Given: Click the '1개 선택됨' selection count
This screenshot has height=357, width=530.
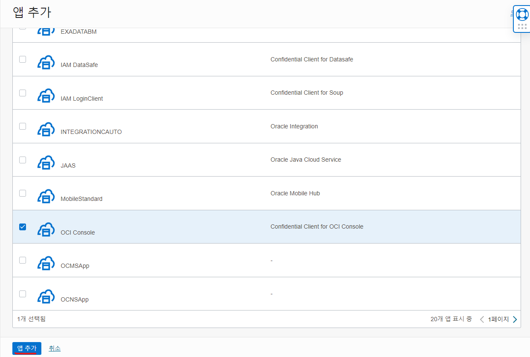Looking at the screenshot, I should click(x=31, y=319).
